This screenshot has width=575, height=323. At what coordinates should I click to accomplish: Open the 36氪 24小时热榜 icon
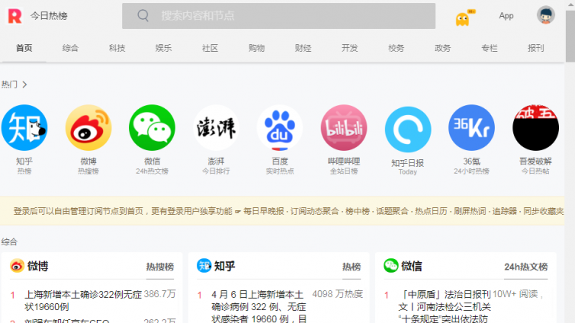471,128
